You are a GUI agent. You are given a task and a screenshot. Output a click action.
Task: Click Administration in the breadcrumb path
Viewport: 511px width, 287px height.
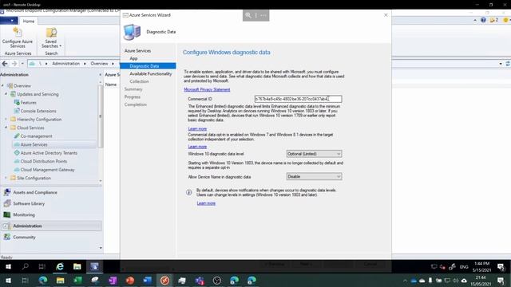[x=65, y=64]
